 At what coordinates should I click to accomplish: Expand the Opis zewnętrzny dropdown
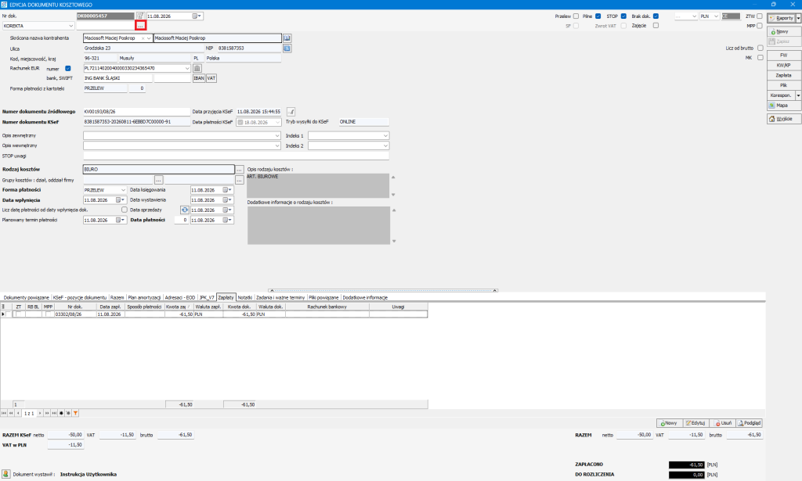277,136
